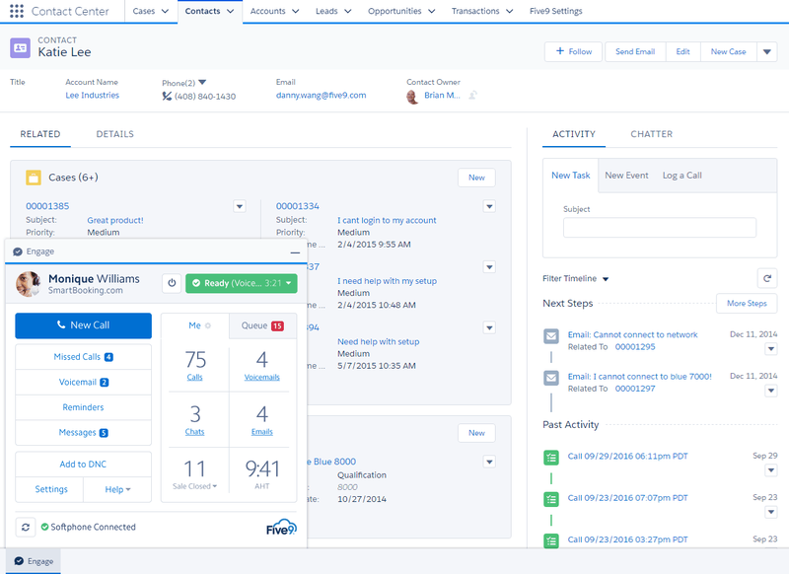The image size is (789, 574).
Task: Open Missed Calls list
Action: click(x=83, y=357)
